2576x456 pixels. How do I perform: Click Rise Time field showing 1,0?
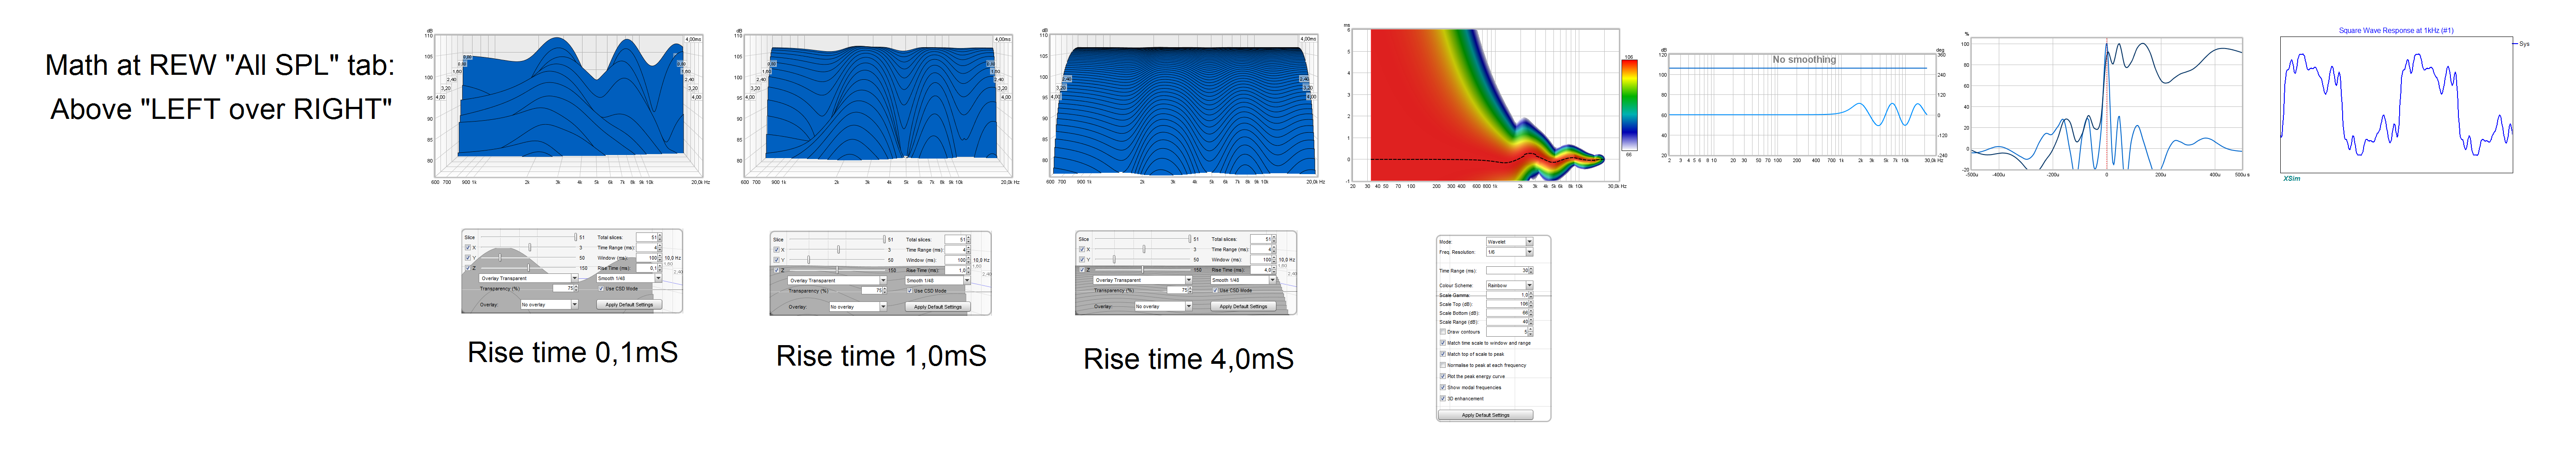tap(957, 270)
